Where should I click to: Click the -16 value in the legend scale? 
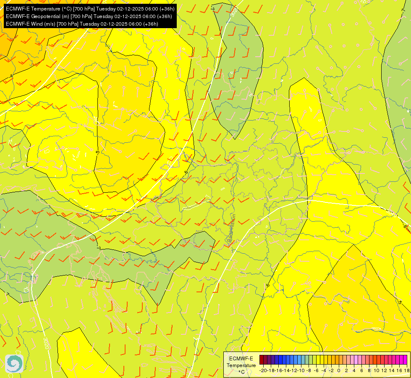(278, 370)
